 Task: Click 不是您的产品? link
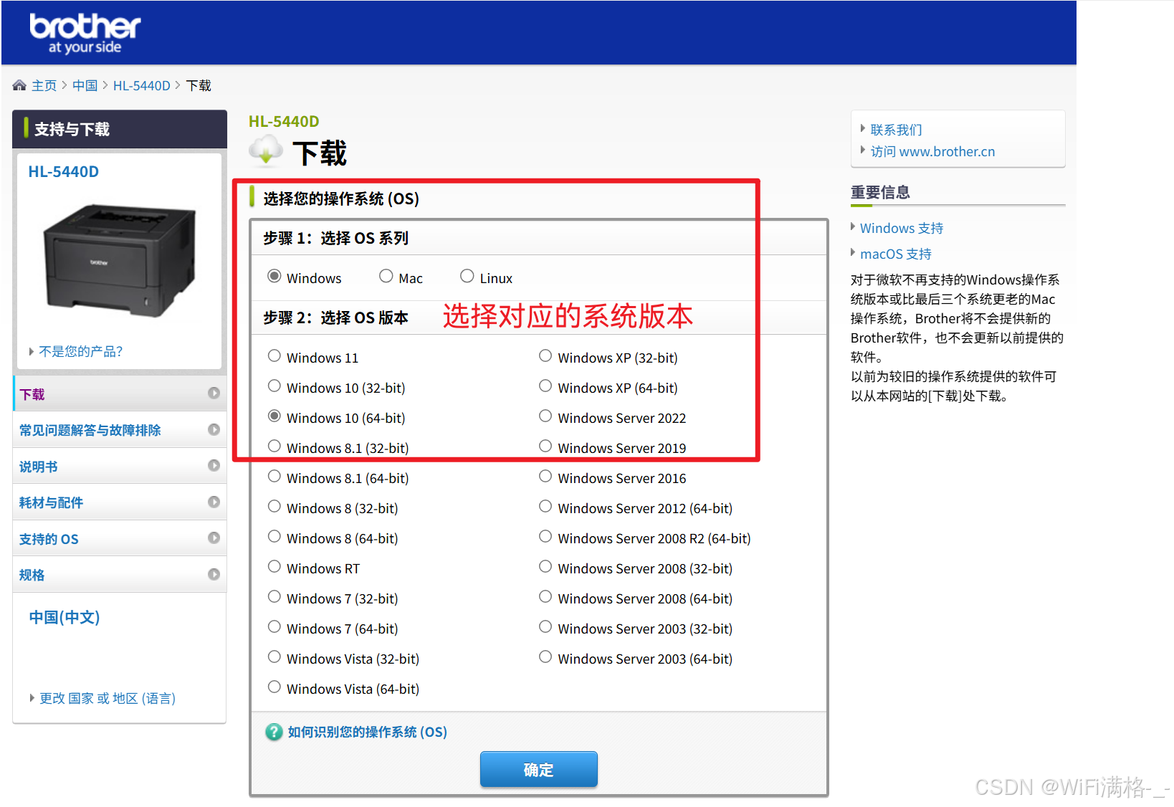point(80,351)
